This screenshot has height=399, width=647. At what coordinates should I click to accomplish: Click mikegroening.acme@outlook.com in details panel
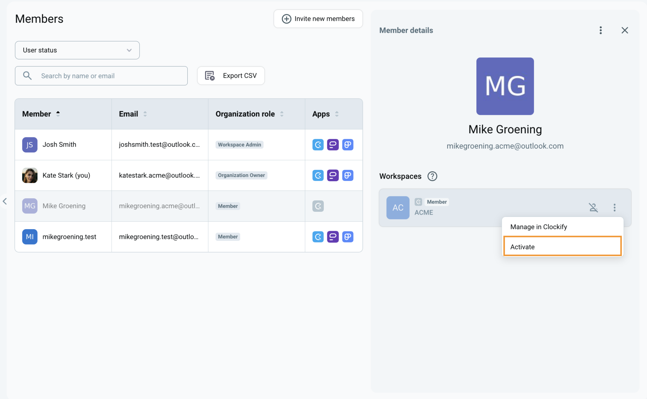505,146
